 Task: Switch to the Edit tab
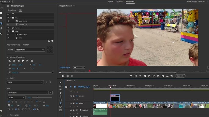(x=20, y=10)
